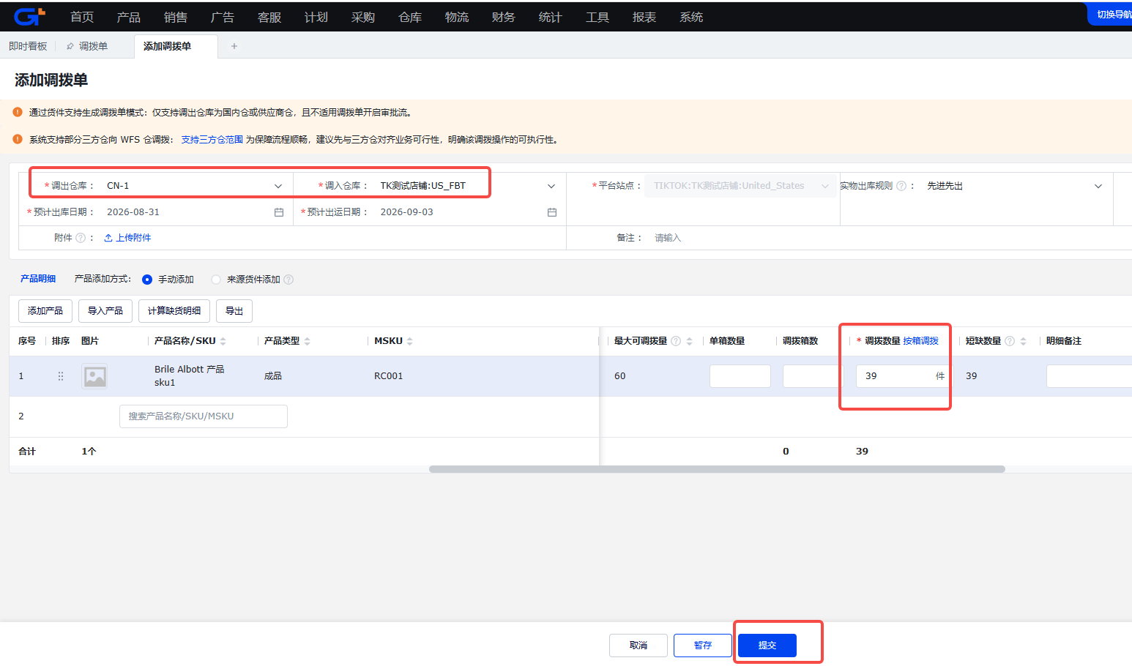This screenshot has height=666, width=1132.
Task: Click the 提交 button
Action: (767, 646)
